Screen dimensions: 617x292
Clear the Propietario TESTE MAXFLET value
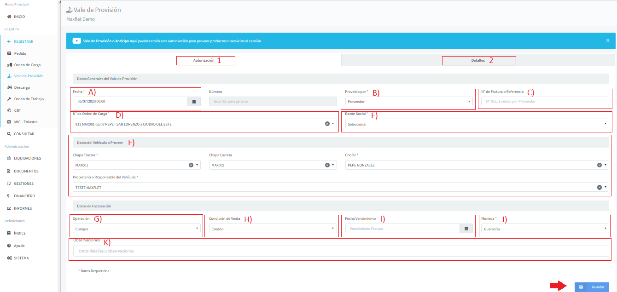[x=599, y=188]
